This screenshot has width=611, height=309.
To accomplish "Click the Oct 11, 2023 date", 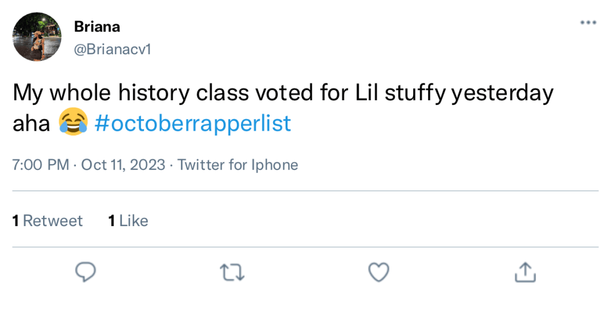I will coord(123,165).
